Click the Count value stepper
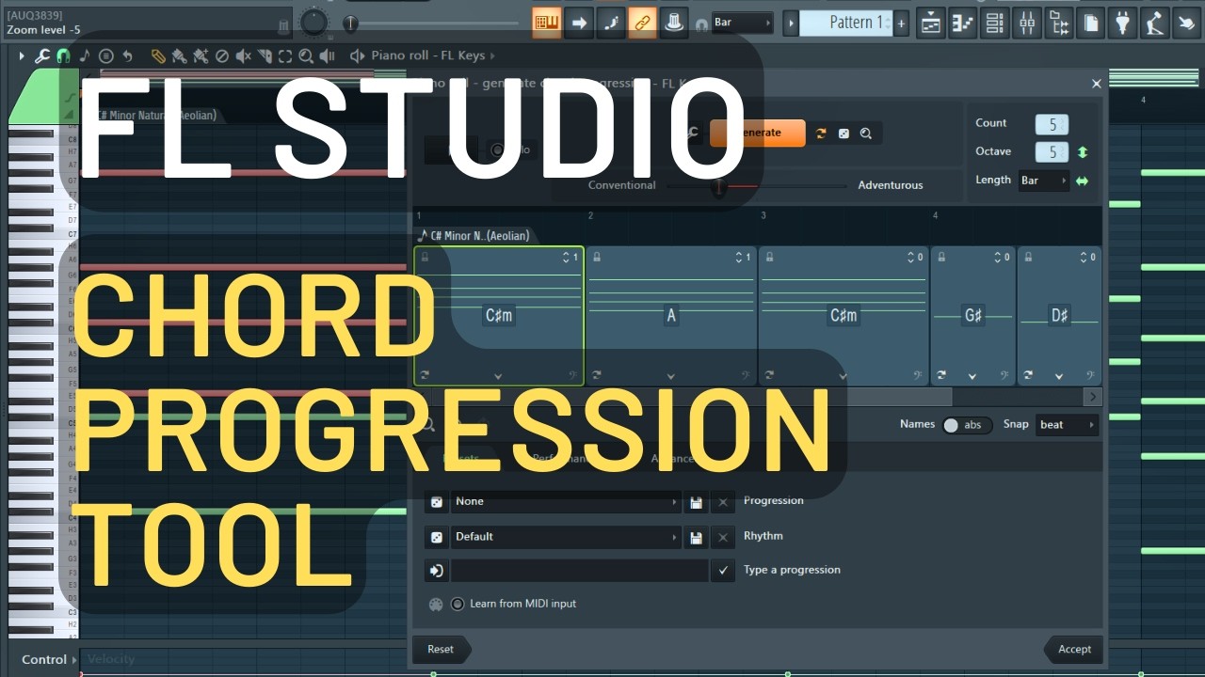Screen dimensions: 1205x677 1052,124
